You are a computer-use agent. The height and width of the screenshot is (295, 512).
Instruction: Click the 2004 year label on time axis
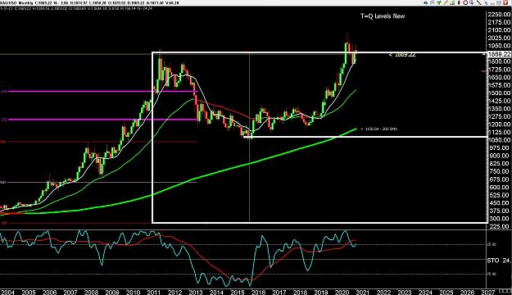click(x=8, y=292)
